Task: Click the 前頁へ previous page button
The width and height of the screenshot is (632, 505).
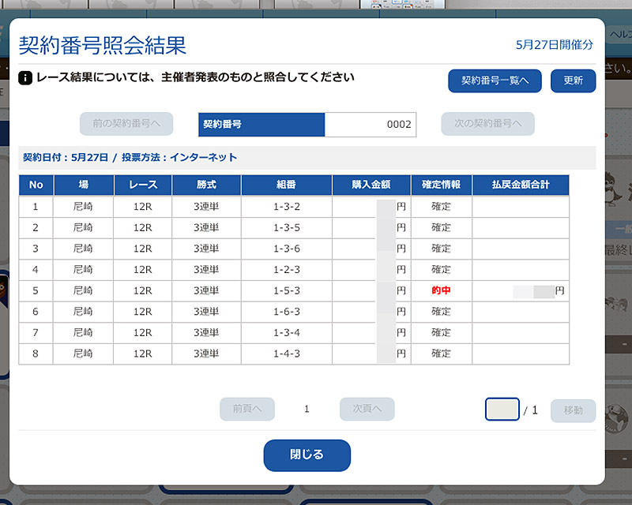Action: pos(247,409)
